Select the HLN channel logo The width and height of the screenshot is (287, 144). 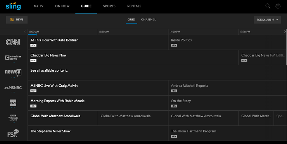pyautogui.click(x=13, y=103)
